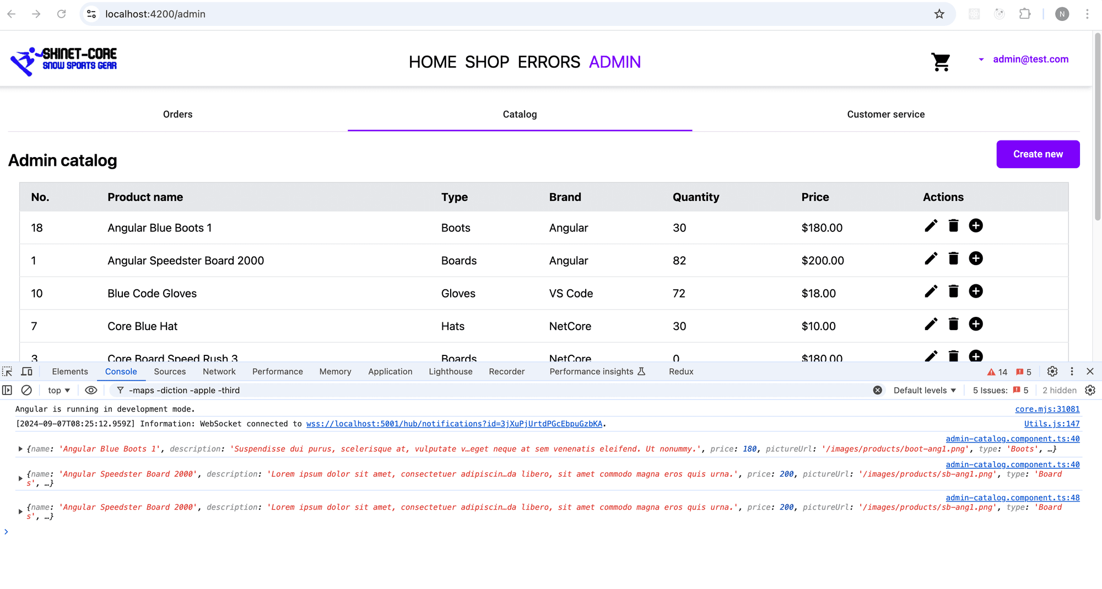
Task: Click trash icon for Angular Speedster Board 2000
Action: 953,258
